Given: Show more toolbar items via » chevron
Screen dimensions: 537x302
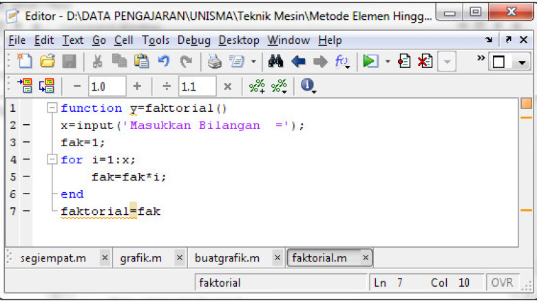Looking at the screenshot, I should (481, 58).
